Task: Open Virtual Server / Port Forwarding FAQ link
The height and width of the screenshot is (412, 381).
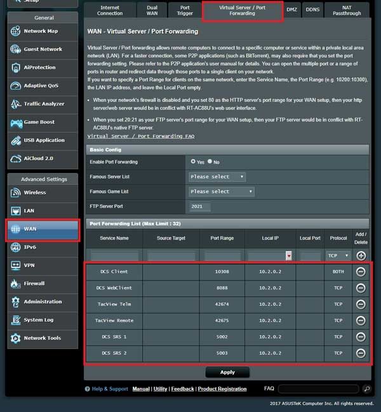Action: click(x=140, y=136)
